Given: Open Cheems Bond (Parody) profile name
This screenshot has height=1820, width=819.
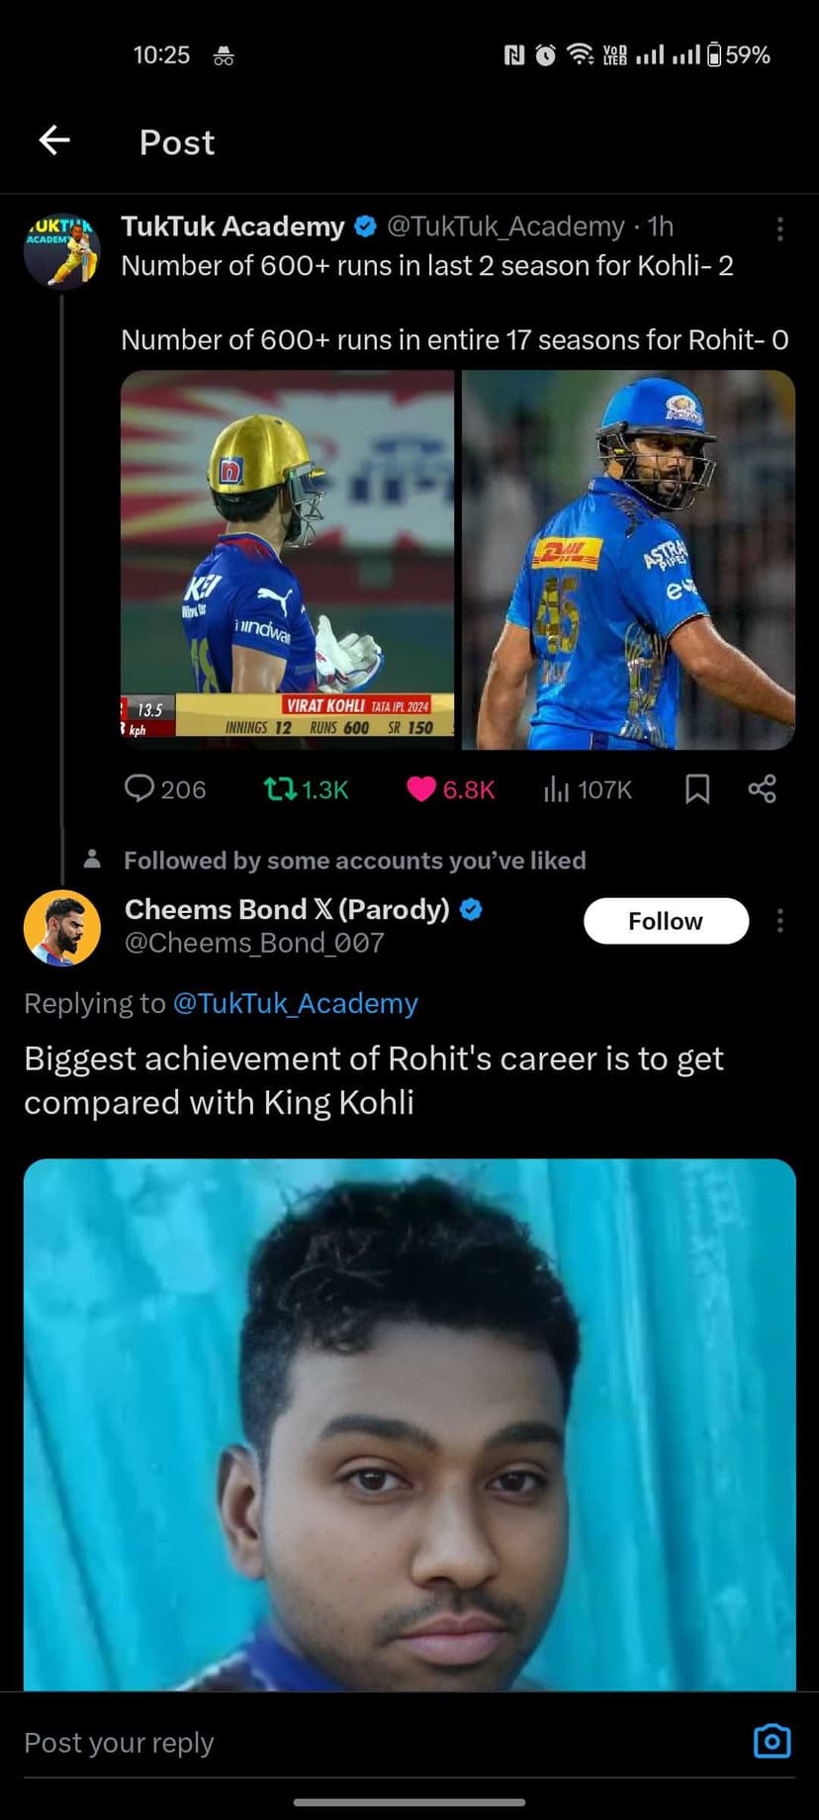Looking at the screenshot, I should point(287,909).
